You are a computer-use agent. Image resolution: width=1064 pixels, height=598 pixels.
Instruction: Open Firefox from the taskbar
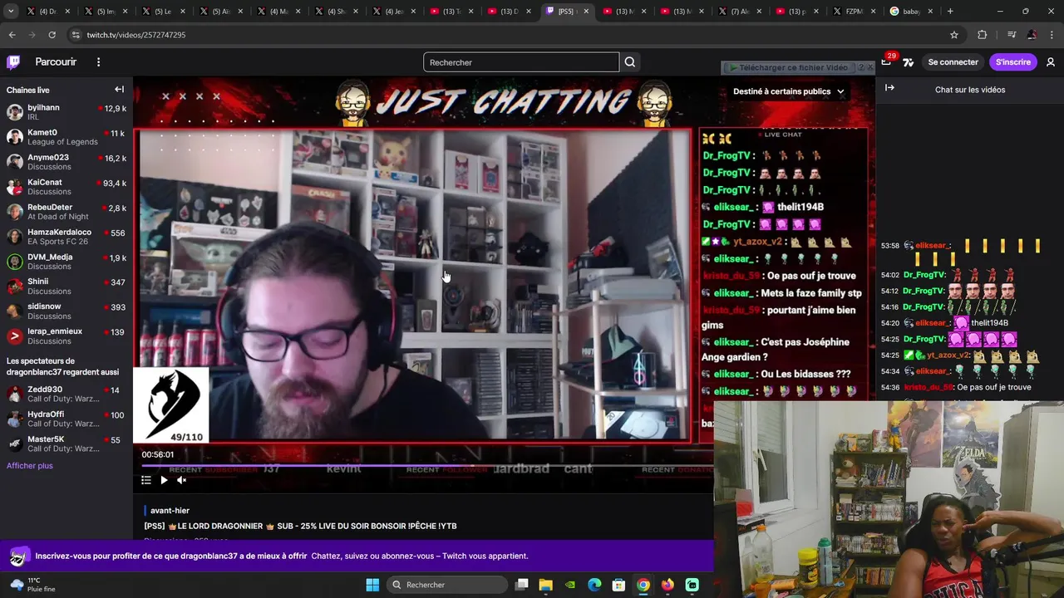667,585
